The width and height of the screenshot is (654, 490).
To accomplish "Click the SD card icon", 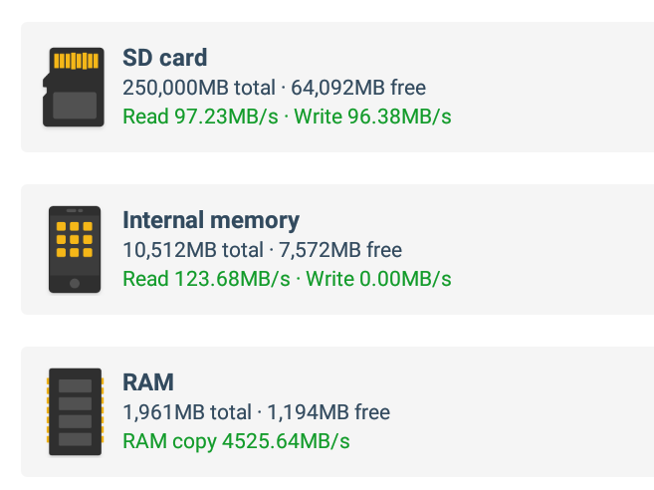I will [x=74, y=87].
